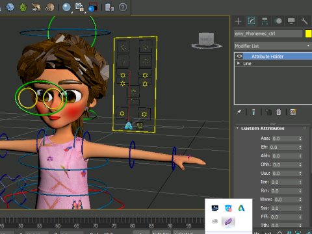The width and height of the screenshot is (312, 234).
Task: Switch to the Display panel tab
Action: [x=291, y=21]
